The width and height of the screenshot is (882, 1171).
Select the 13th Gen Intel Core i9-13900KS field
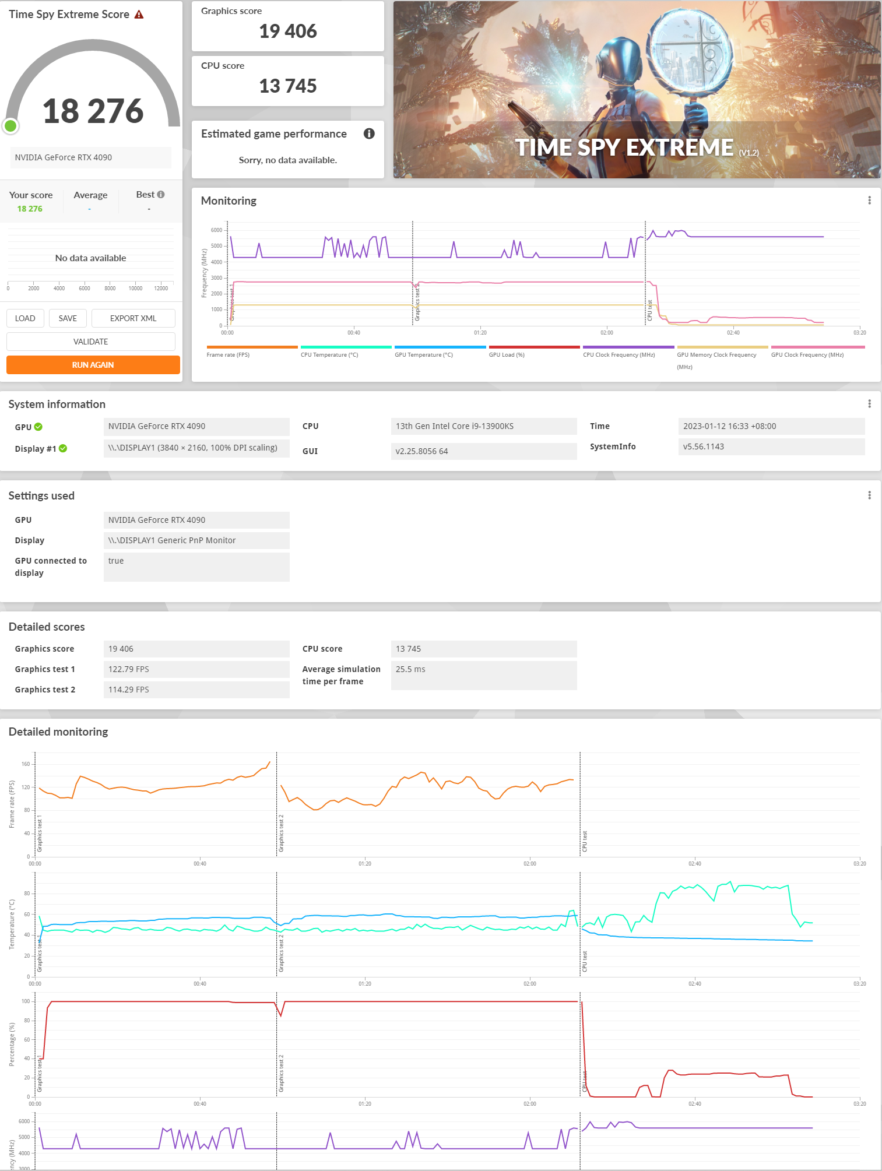(x=484, y=426)
